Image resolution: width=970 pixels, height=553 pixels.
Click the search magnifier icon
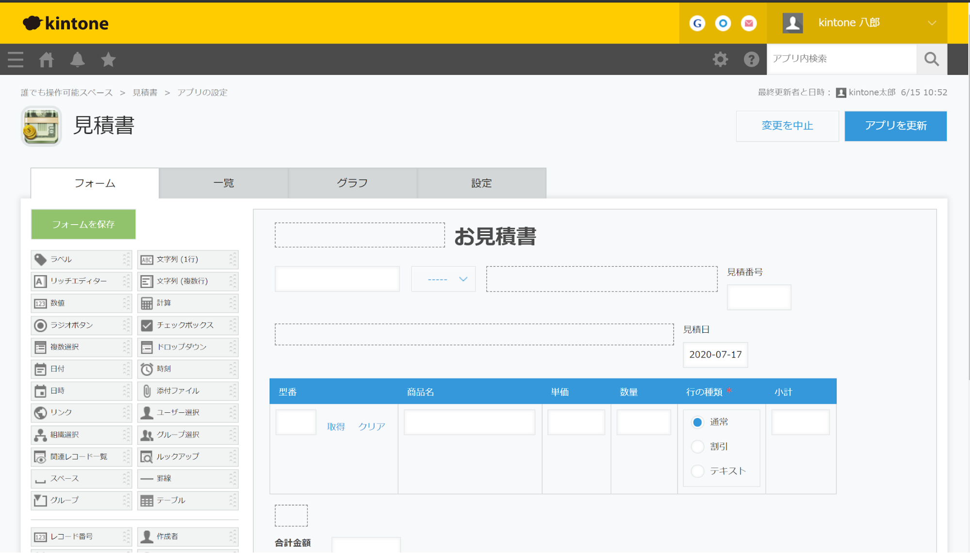click(932, 59)
